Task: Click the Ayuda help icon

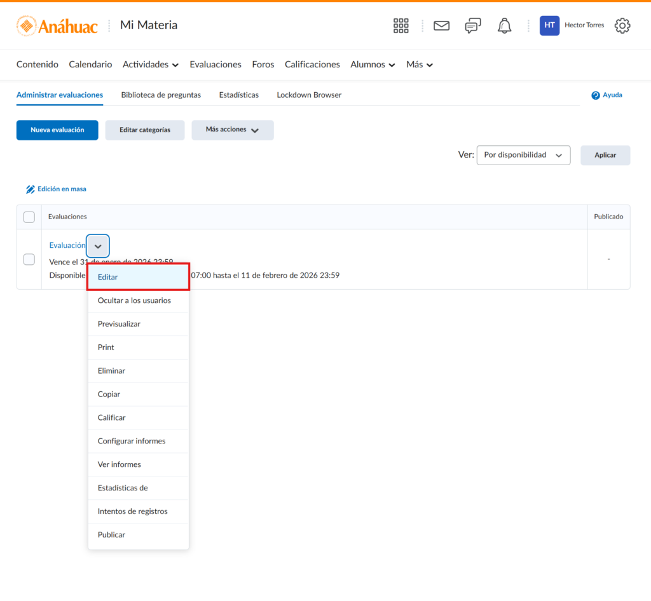Action: pos(596,95)
